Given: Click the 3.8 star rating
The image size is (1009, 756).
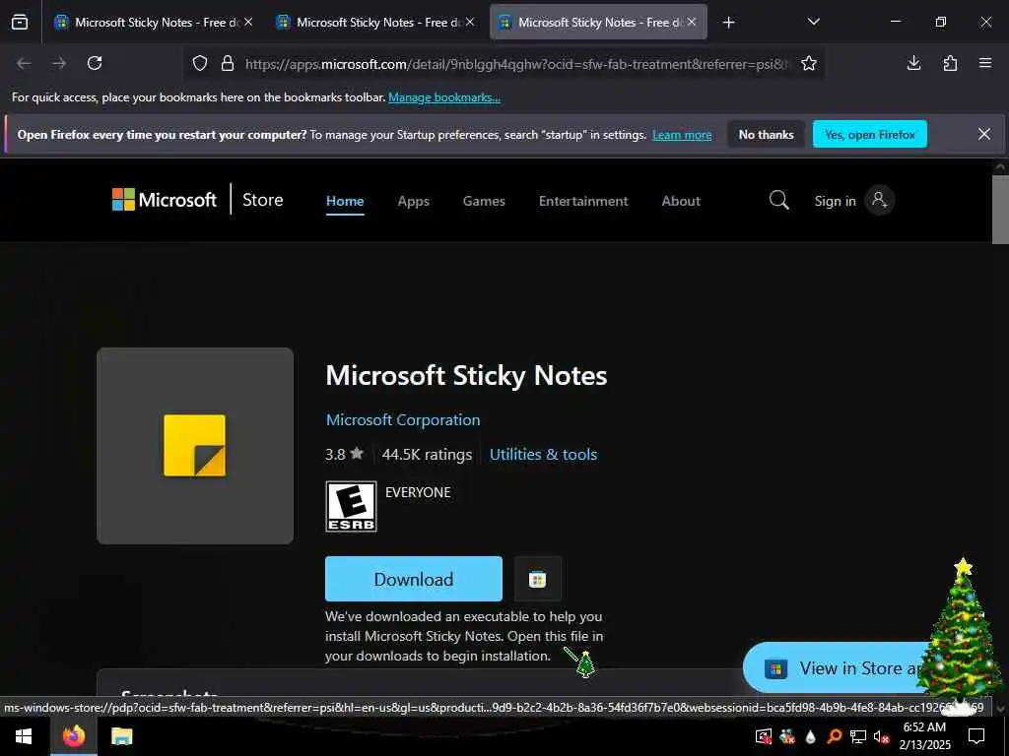Looking at the screenshot, I should (344, 455).
